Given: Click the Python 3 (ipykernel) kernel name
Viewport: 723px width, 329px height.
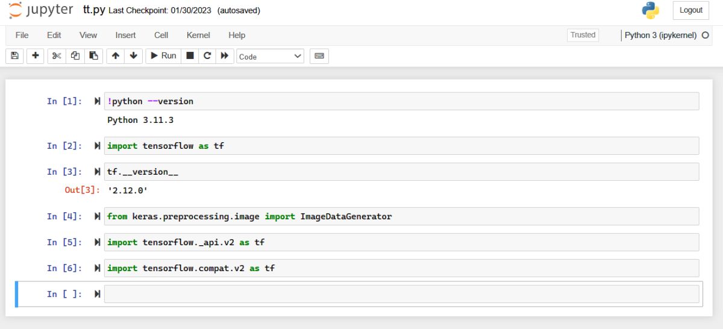Looking at the screenshot, I should (x=660, y=36).
